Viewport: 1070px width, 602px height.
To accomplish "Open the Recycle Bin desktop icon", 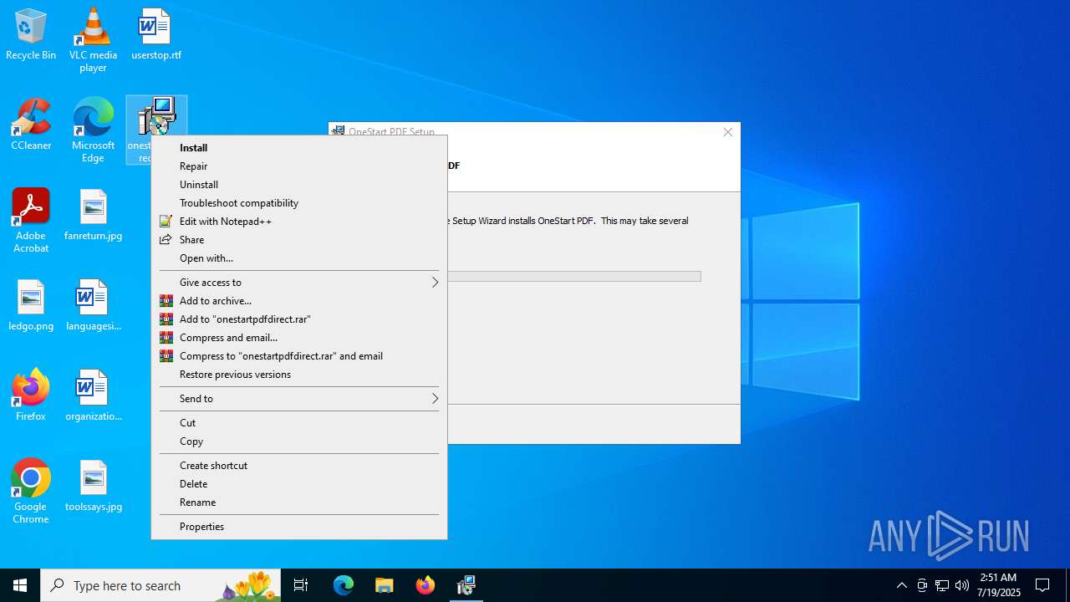I will point(31,35).
